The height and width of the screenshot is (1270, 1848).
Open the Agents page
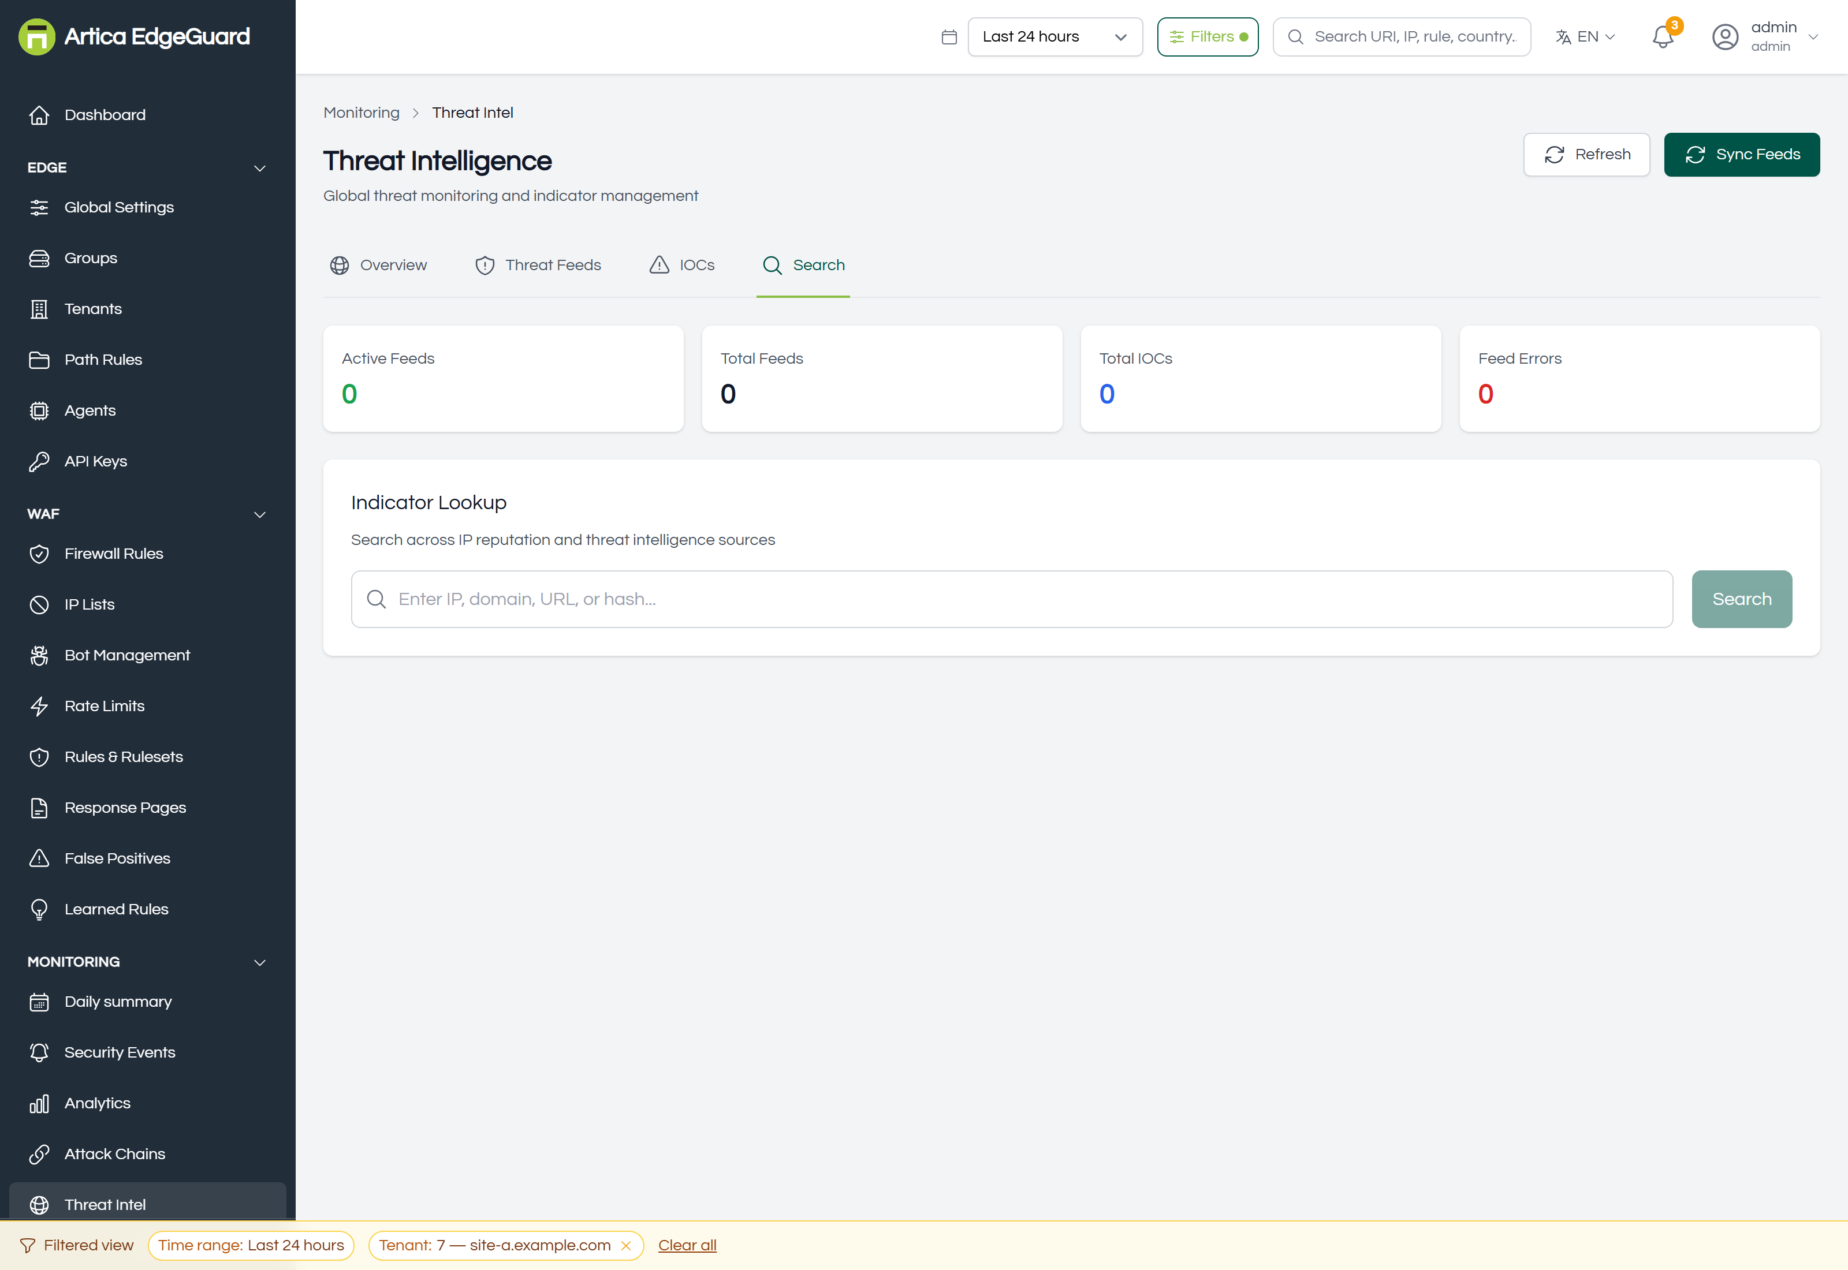tap(147, 410)
